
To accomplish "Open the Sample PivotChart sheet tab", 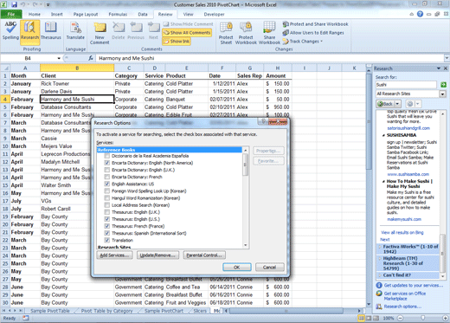I will coord(164,311).
